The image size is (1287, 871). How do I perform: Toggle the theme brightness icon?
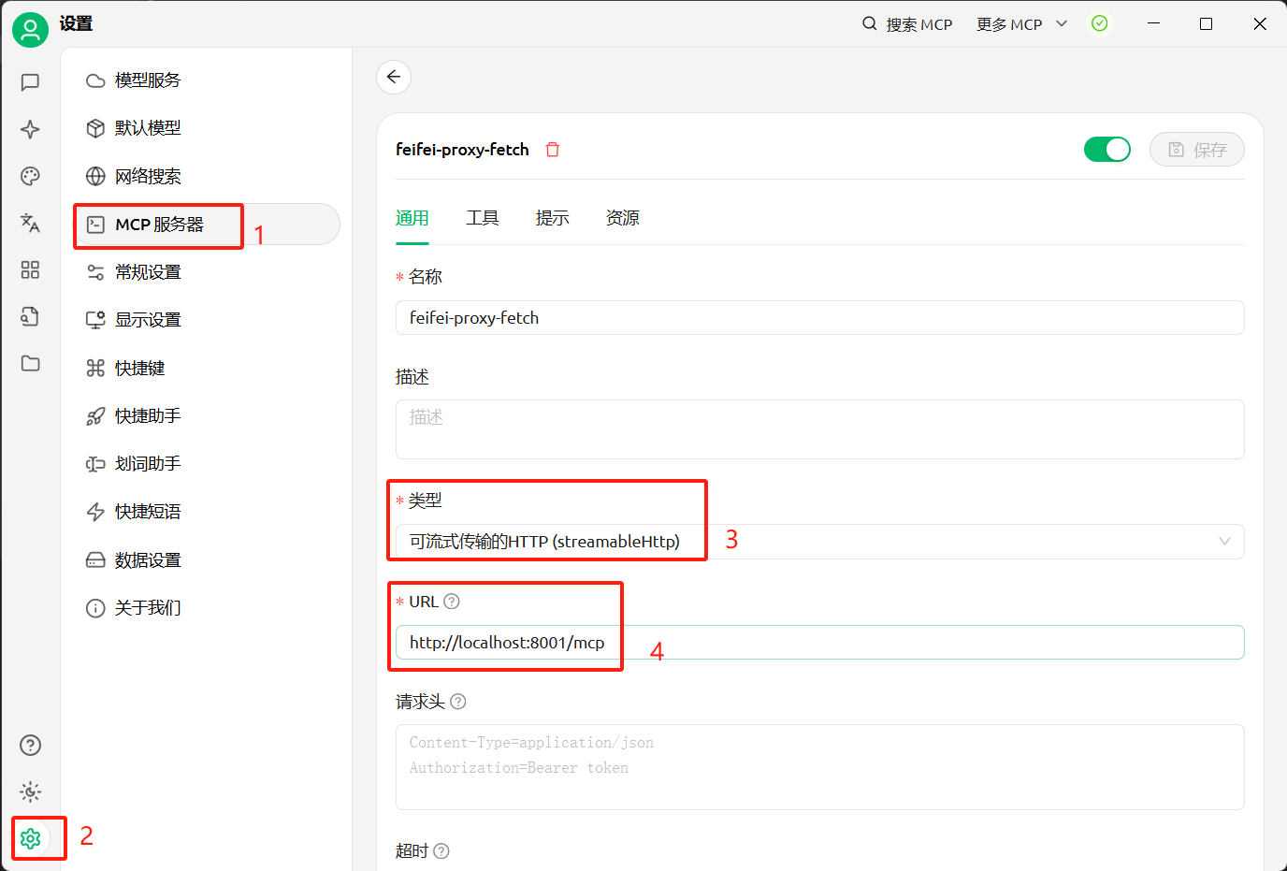point(30,792)
